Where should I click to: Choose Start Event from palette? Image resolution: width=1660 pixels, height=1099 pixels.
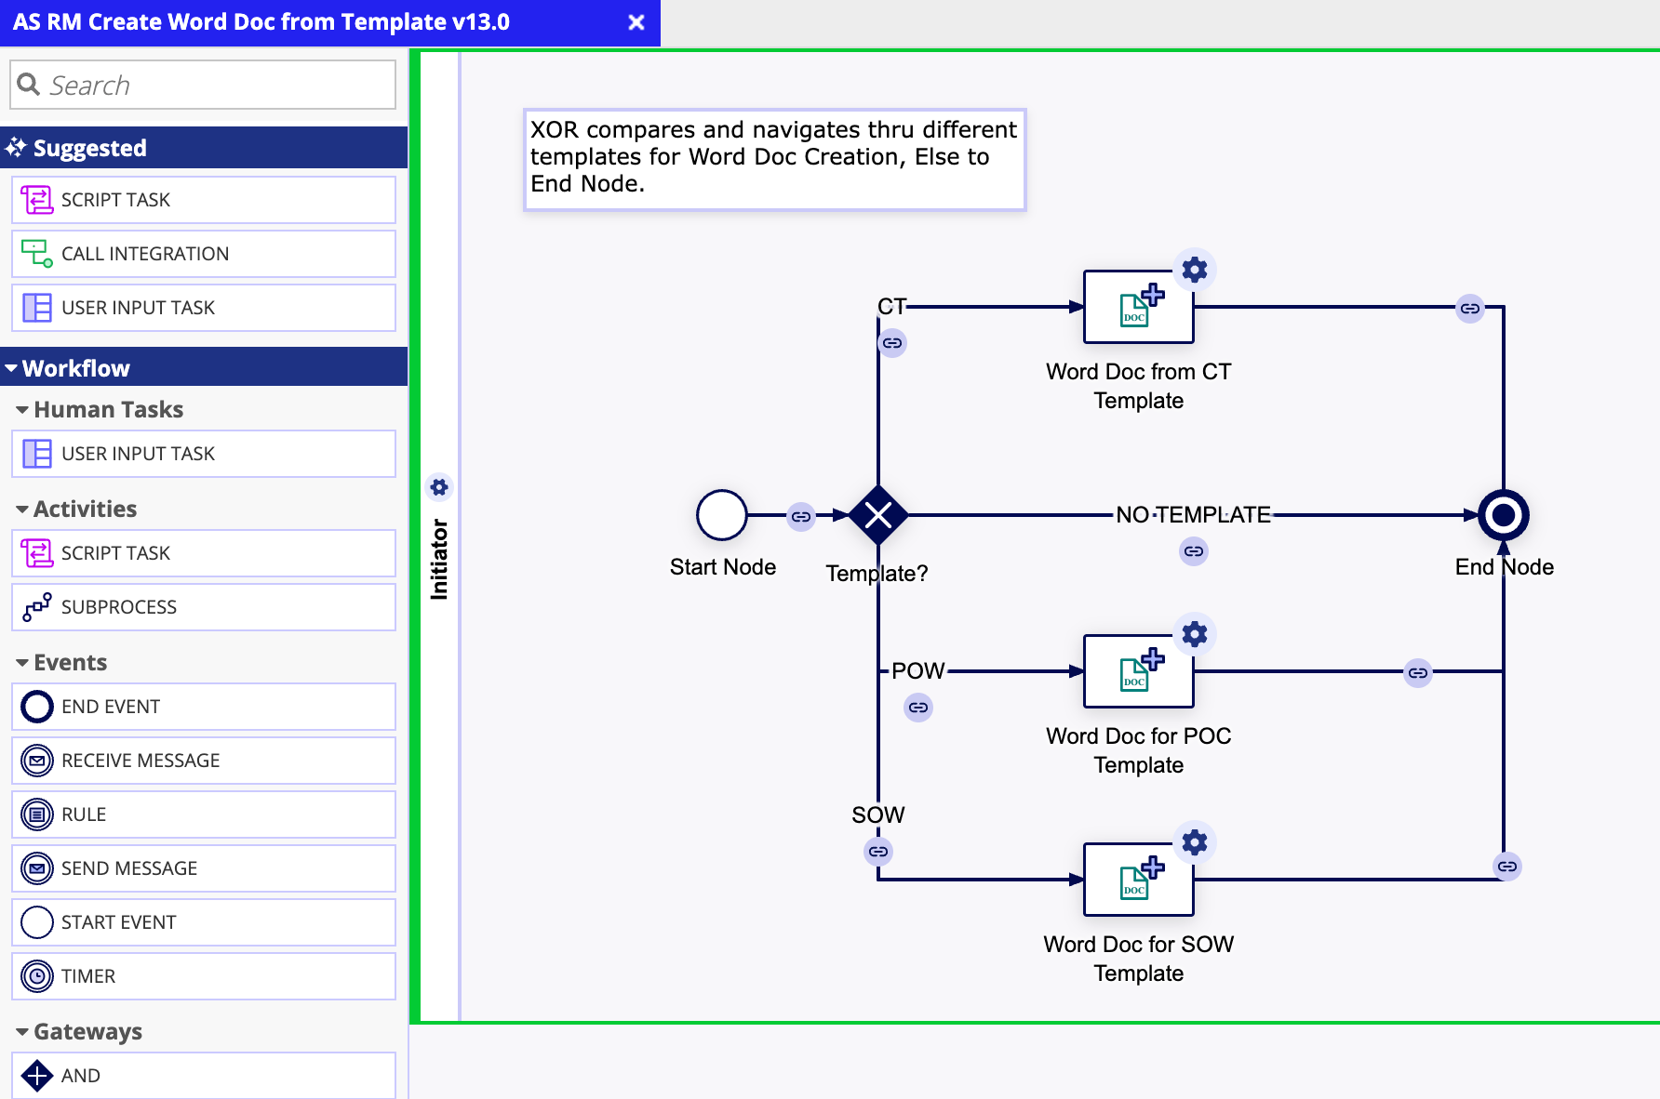(x=204, y=922)
